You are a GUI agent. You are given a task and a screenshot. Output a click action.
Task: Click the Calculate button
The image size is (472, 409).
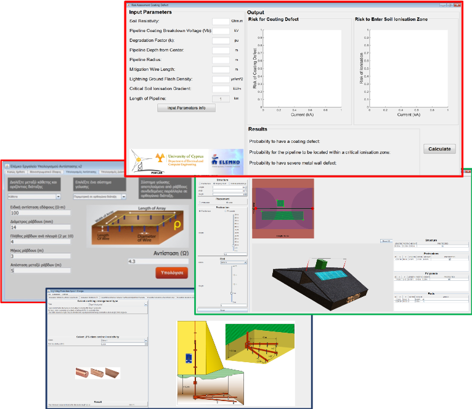click(440, 148)
